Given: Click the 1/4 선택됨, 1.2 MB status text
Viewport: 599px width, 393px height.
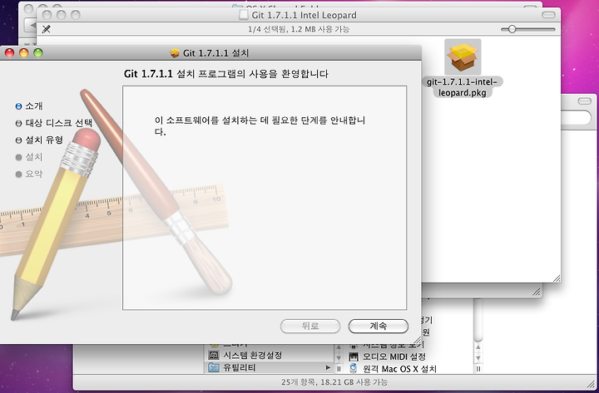Looking at the screenshot, I should pyautogui.click(x=299, y=29).
